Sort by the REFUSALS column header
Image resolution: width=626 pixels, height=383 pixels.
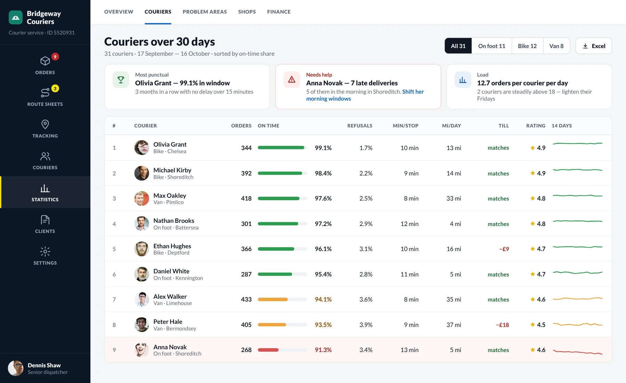(x=360, y=126)
